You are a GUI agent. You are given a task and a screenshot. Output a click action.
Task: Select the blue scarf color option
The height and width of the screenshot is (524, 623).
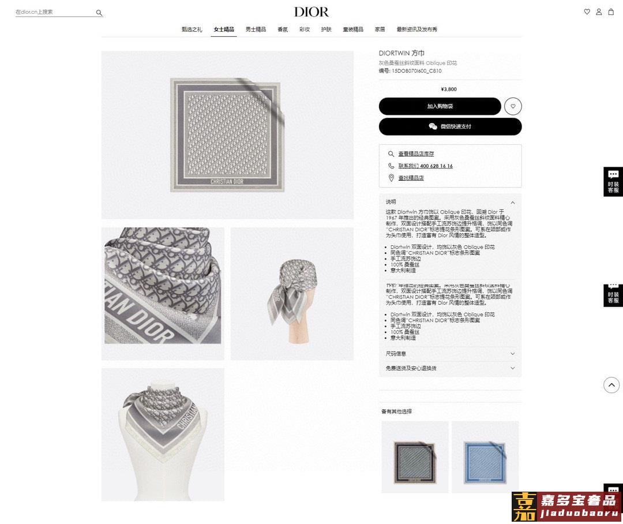485,457
